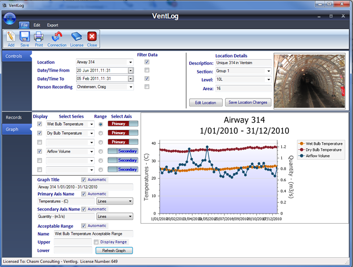Click the Primary Axis Name text field
The width and height of the screenshot is (353, 267).
pos(66,201)
